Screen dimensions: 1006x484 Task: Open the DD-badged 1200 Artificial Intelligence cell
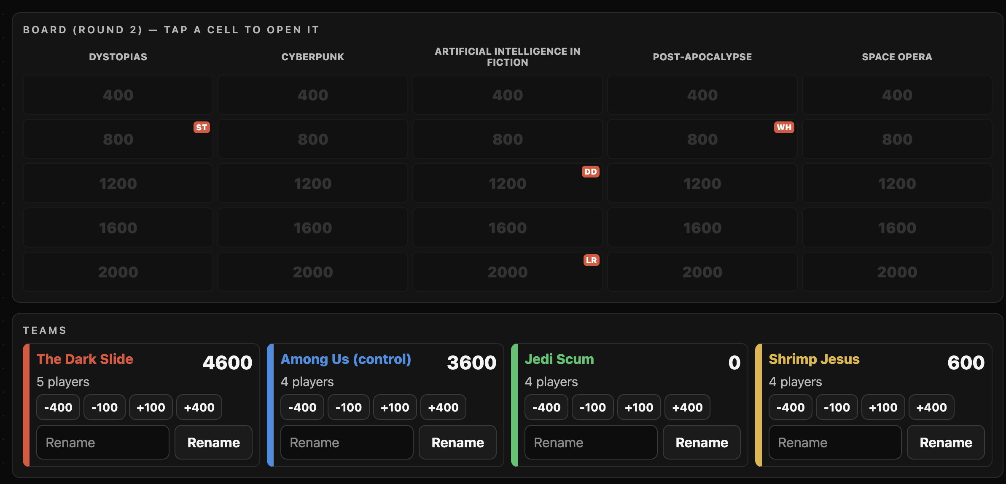pyautogui.click(x=508, y=183)
